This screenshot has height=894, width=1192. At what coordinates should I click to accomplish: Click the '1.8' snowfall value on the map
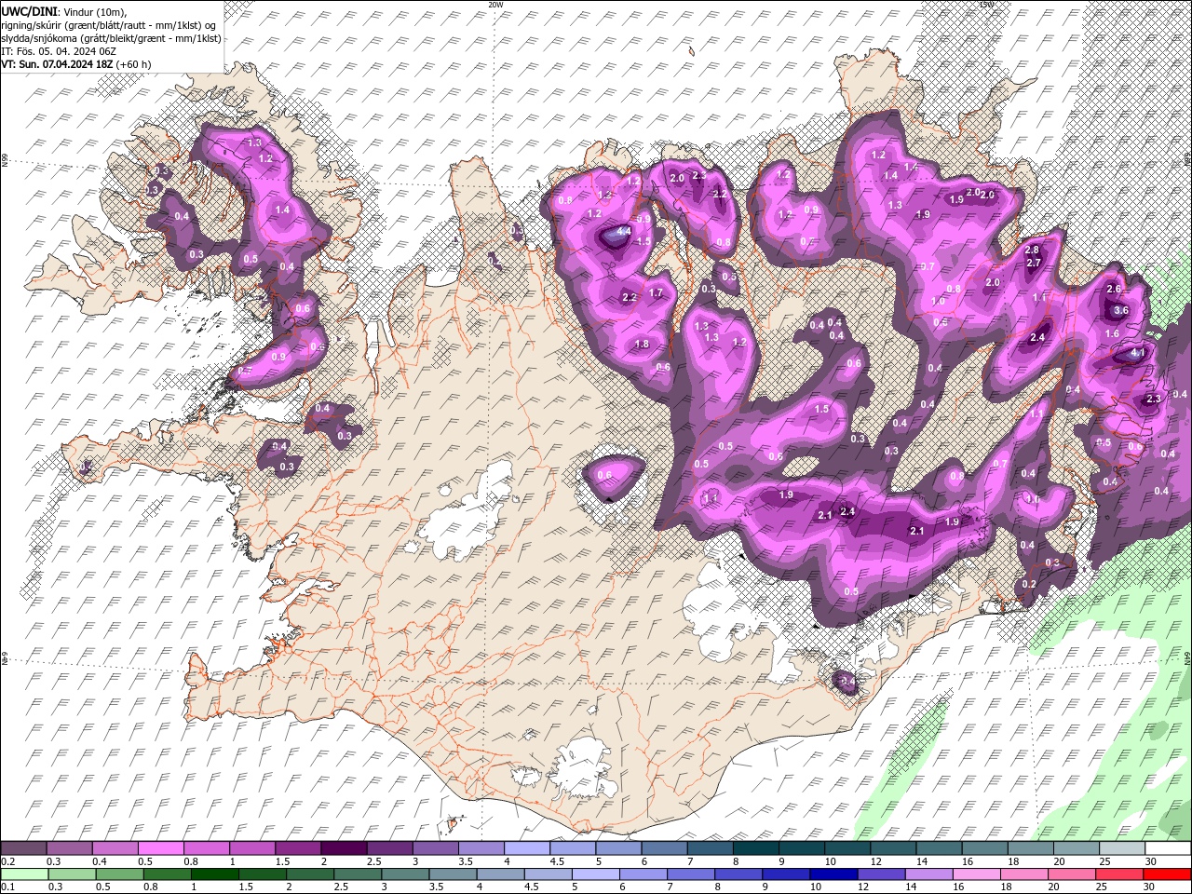[x=642, y=345]
